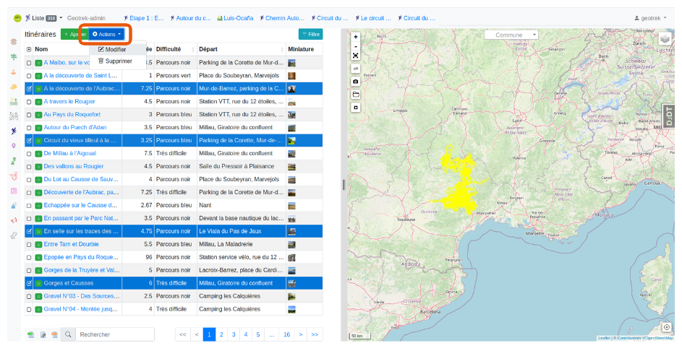Check the Au Pays du Roquefort checkbox
682x351 pixels.
29,115
